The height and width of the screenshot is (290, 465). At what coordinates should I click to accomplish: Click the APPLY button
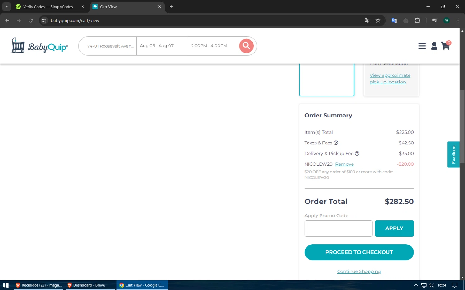[394, 228]
